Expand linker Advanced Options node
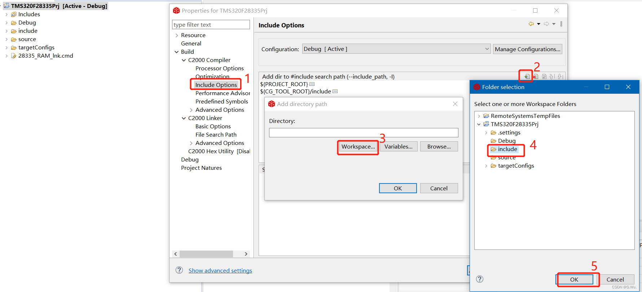Screen dimensions: 642x292 [x=191, y=143]
